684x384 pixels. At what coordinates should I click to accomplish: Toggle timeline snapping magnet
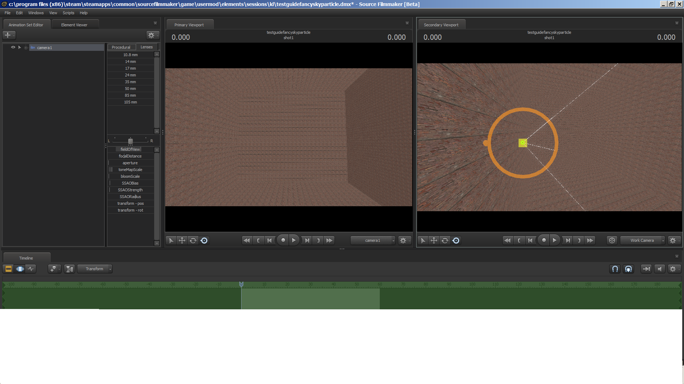pos(615,269)
